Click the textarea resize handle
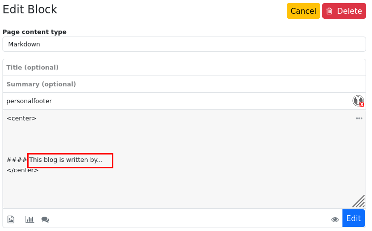The height and width of the screenshot is (231, 372). tap(358, 201)
